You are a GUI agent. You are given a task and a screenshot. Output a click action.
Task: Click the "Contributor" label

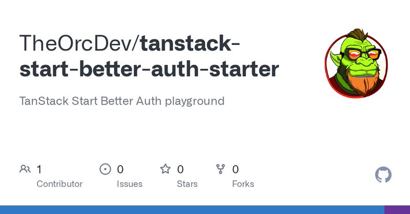[59, 184]
